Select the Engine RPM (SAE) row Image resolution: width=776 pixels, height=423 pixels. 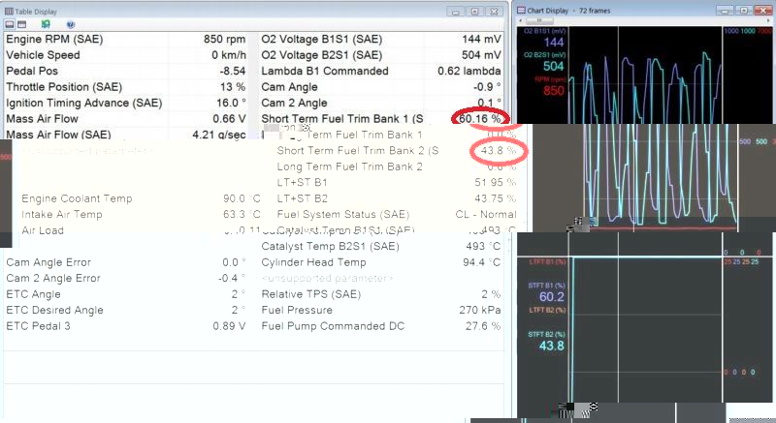pyautogui.click(x=126, y=40)
